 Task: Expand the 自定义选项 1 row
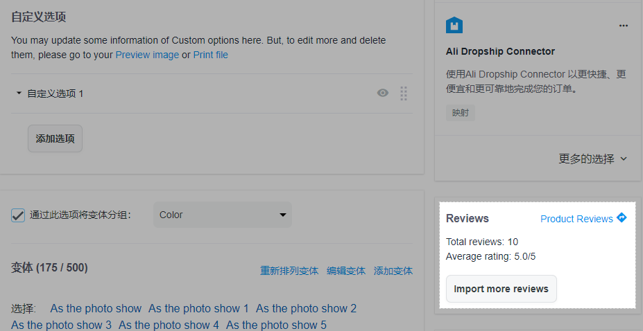19,93
